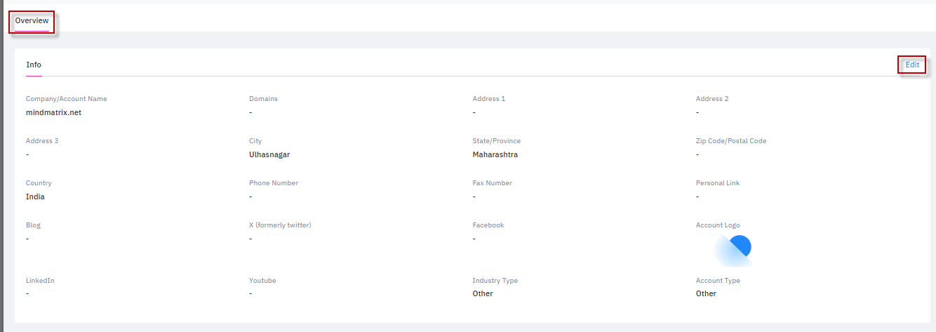Click the Other value under Account Type

pyautogui.click(x=706, y=293)
